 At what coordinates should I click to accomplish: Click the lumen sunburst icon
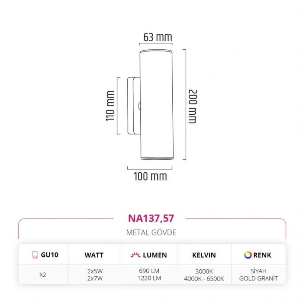135,255
